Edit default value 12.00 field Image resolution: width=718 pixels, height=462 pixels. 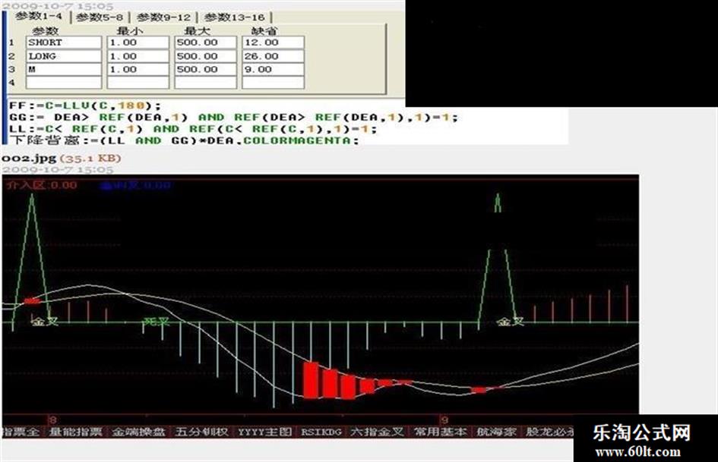pyautogui.click(x=273, y=42)
